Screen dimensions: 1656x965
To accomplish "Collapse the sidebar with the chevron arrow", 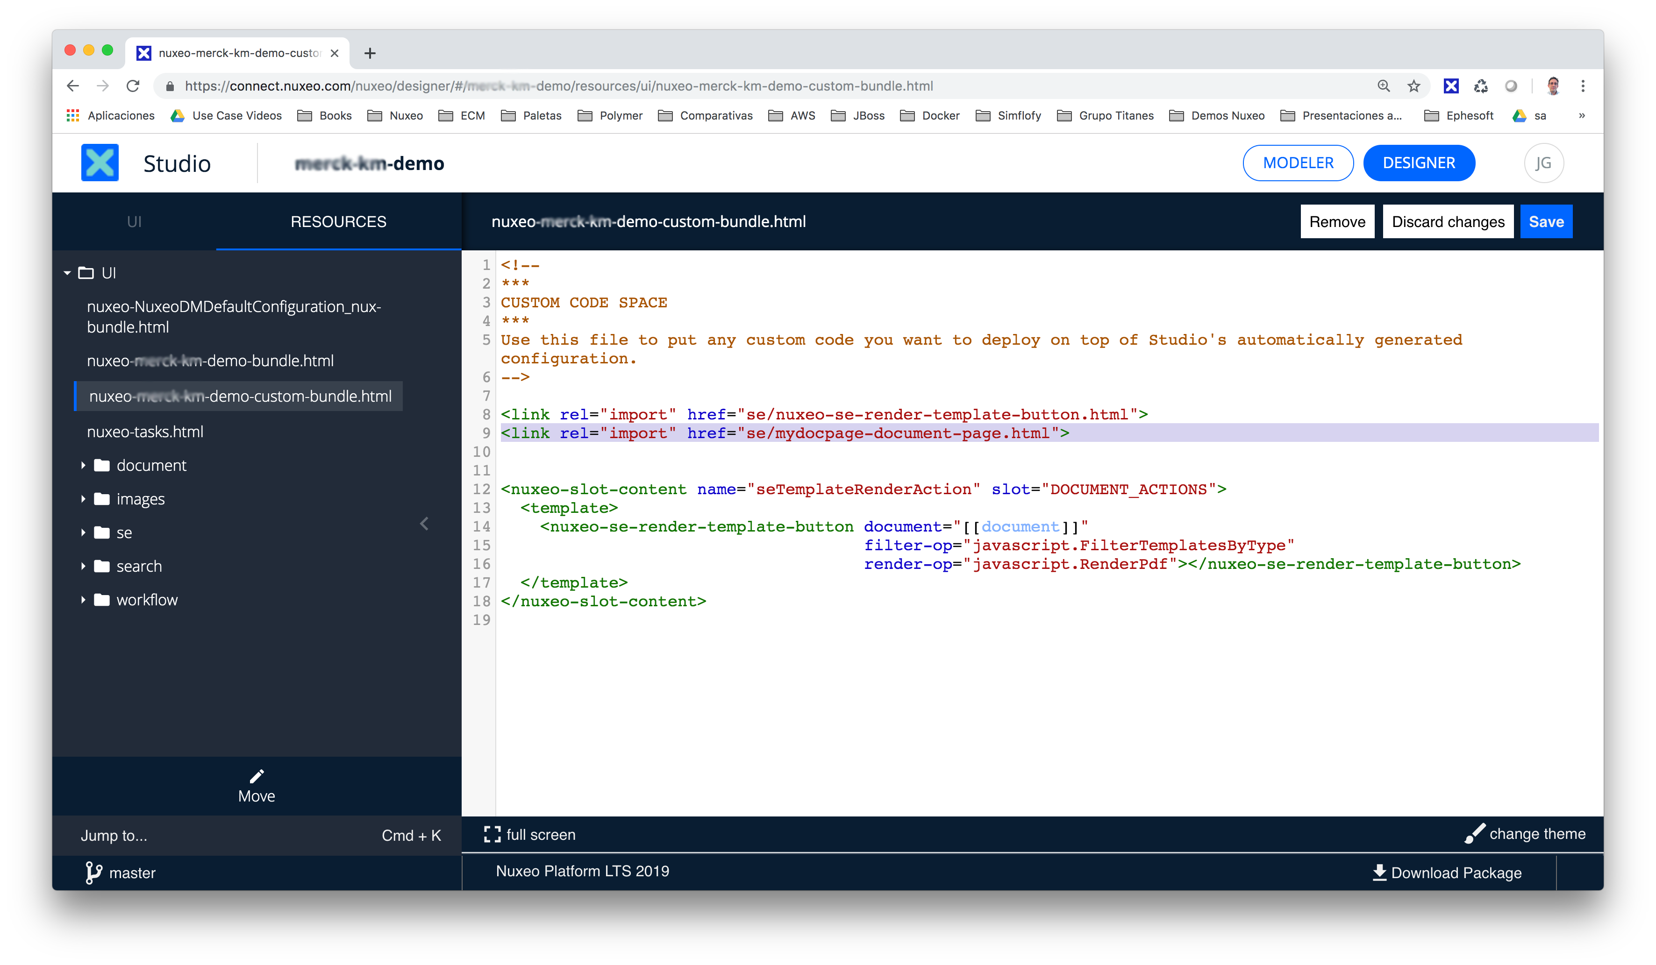I will (425, 524).
